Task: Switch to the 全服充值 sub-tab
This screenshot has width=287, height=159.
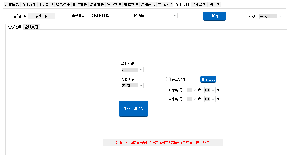Action: [x=31, y=27]
